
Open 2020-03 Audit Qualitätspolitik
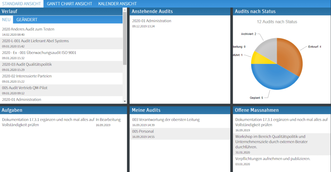[x=27, y=64]
